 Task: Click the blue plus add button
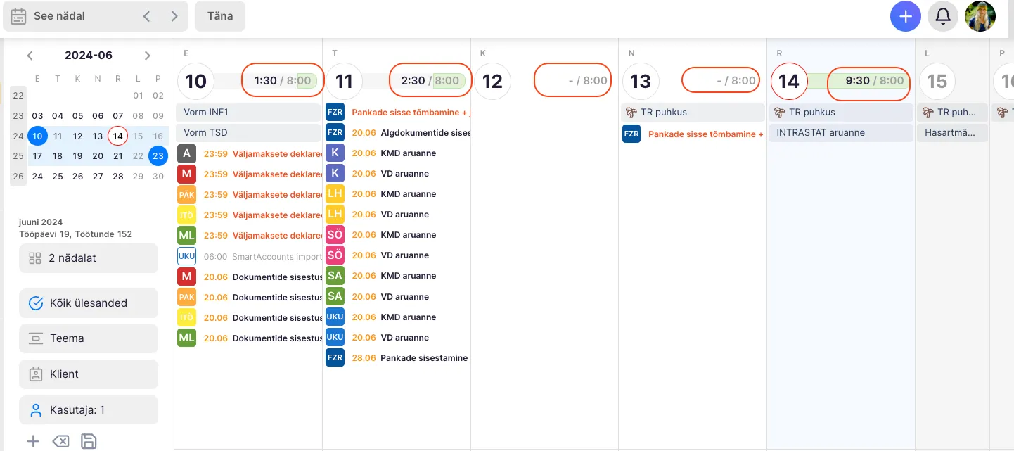906,16
